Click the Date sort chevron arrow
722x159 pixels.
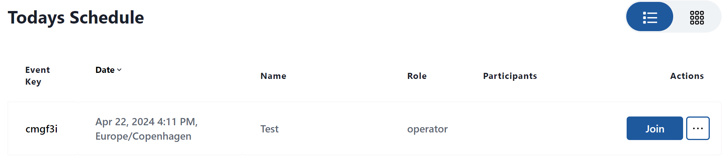119,70
